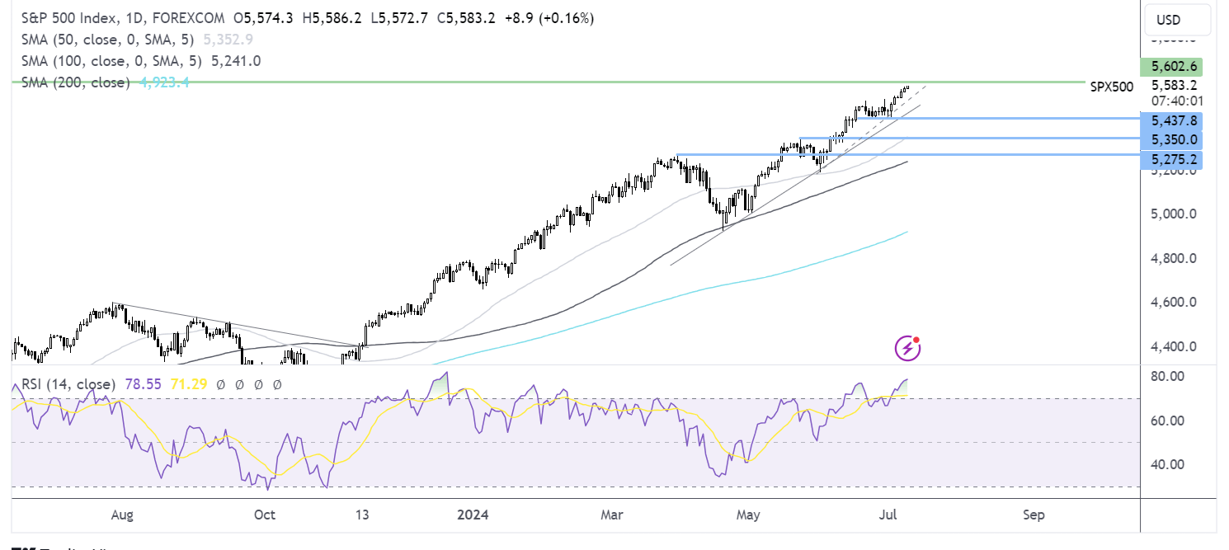This screenshot has width=1229, height=550.
Task: Click the Oct time axis label
Action: click(x=265, y=515)
